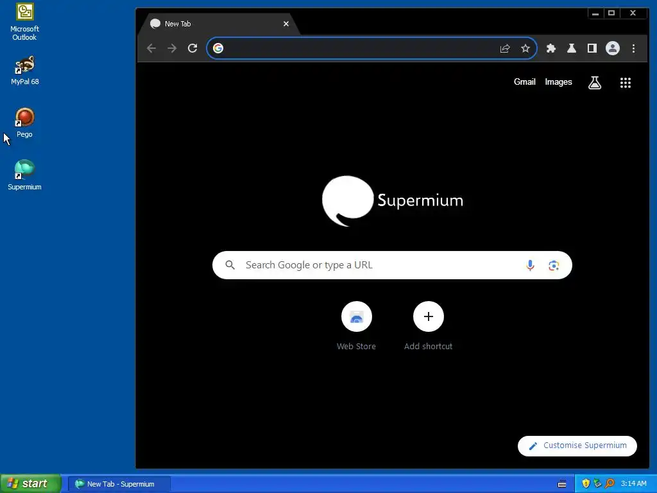Click the network connection tray icon
Viewport: 657px width, 493px height.
[x=597, y=483]
